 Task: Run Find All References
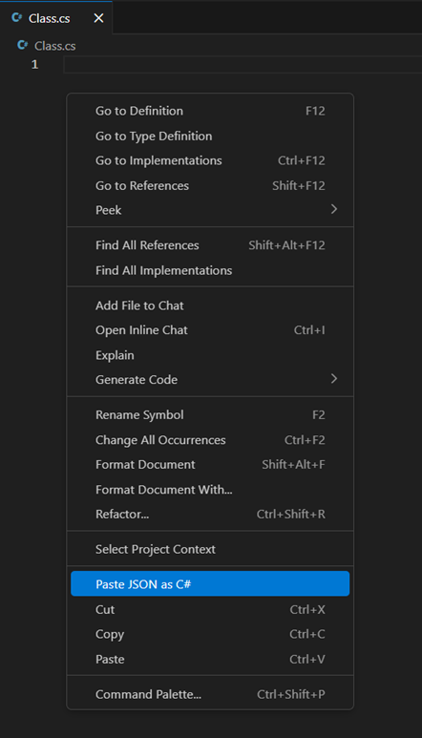coord(210,245)
